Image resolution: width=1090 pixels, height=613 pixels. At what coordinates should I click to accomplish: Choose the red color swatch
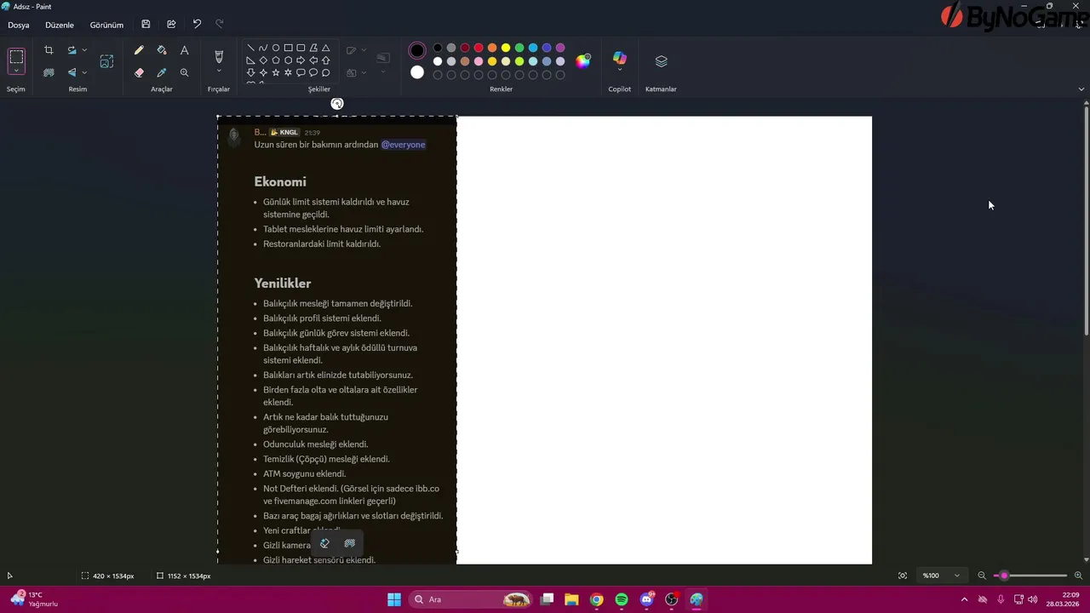(x=479, y=48)
